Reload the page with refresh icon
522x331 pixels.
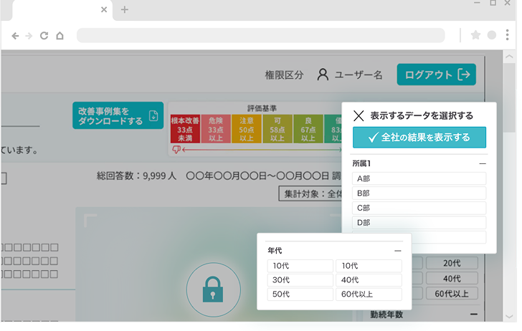pos(44,36)
